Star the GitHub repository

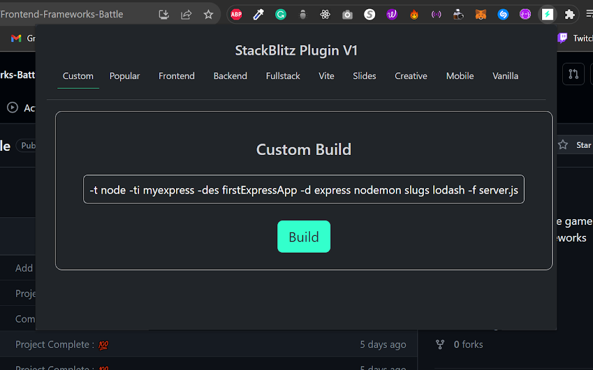574,145
